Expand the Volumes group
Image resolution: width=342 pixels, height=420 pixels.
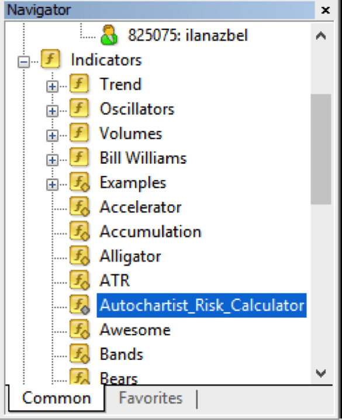(x=52, y=136)
